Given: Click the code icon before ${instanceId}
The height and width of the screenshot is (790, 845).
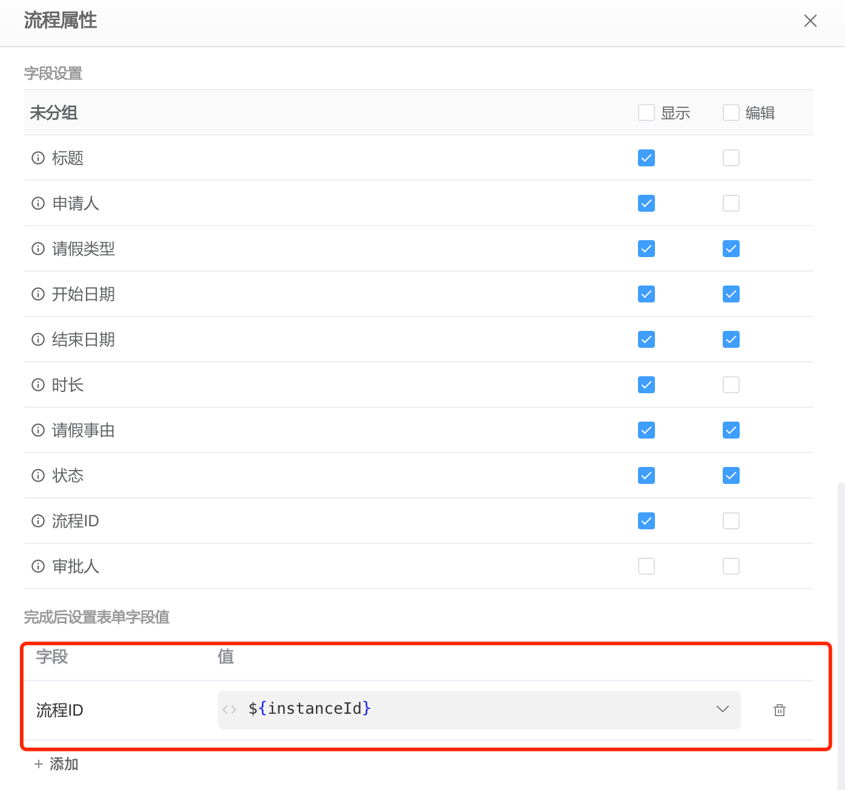Looking at the screenshot, I should [230, 710].
